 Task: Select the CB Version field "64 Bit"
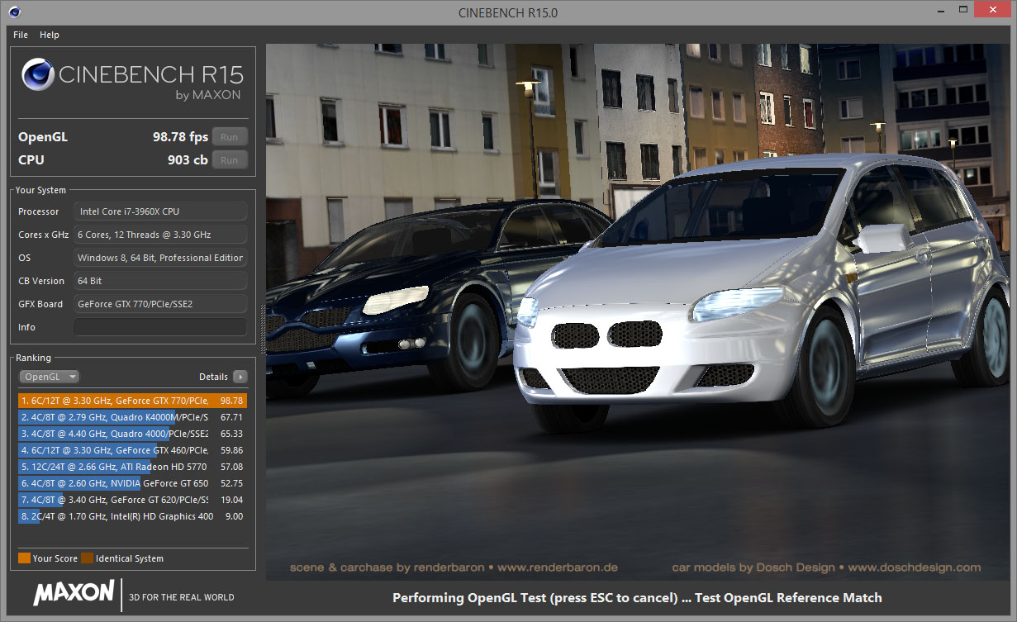[x=160, y=281]
